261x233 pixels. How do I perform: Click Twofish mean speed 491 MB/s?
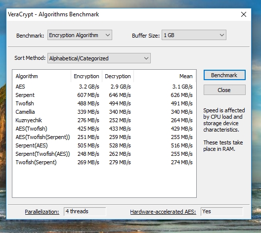(181, 103)
